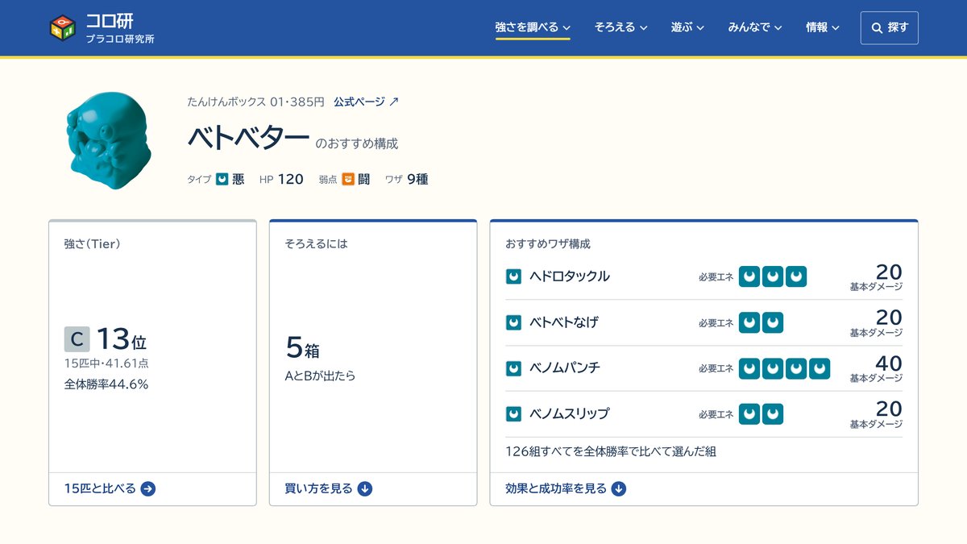Click the 5箱 box count

(x=302, y=348)
